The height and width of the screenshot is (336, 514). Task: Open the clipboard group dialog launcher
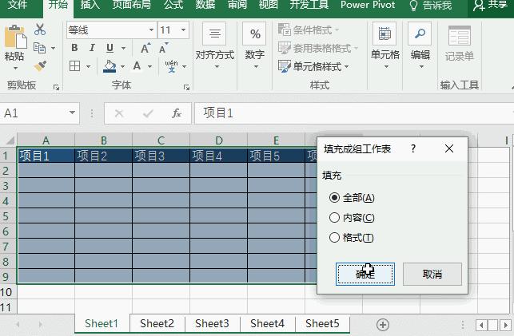pyautogui.click(x=57, y=87)
